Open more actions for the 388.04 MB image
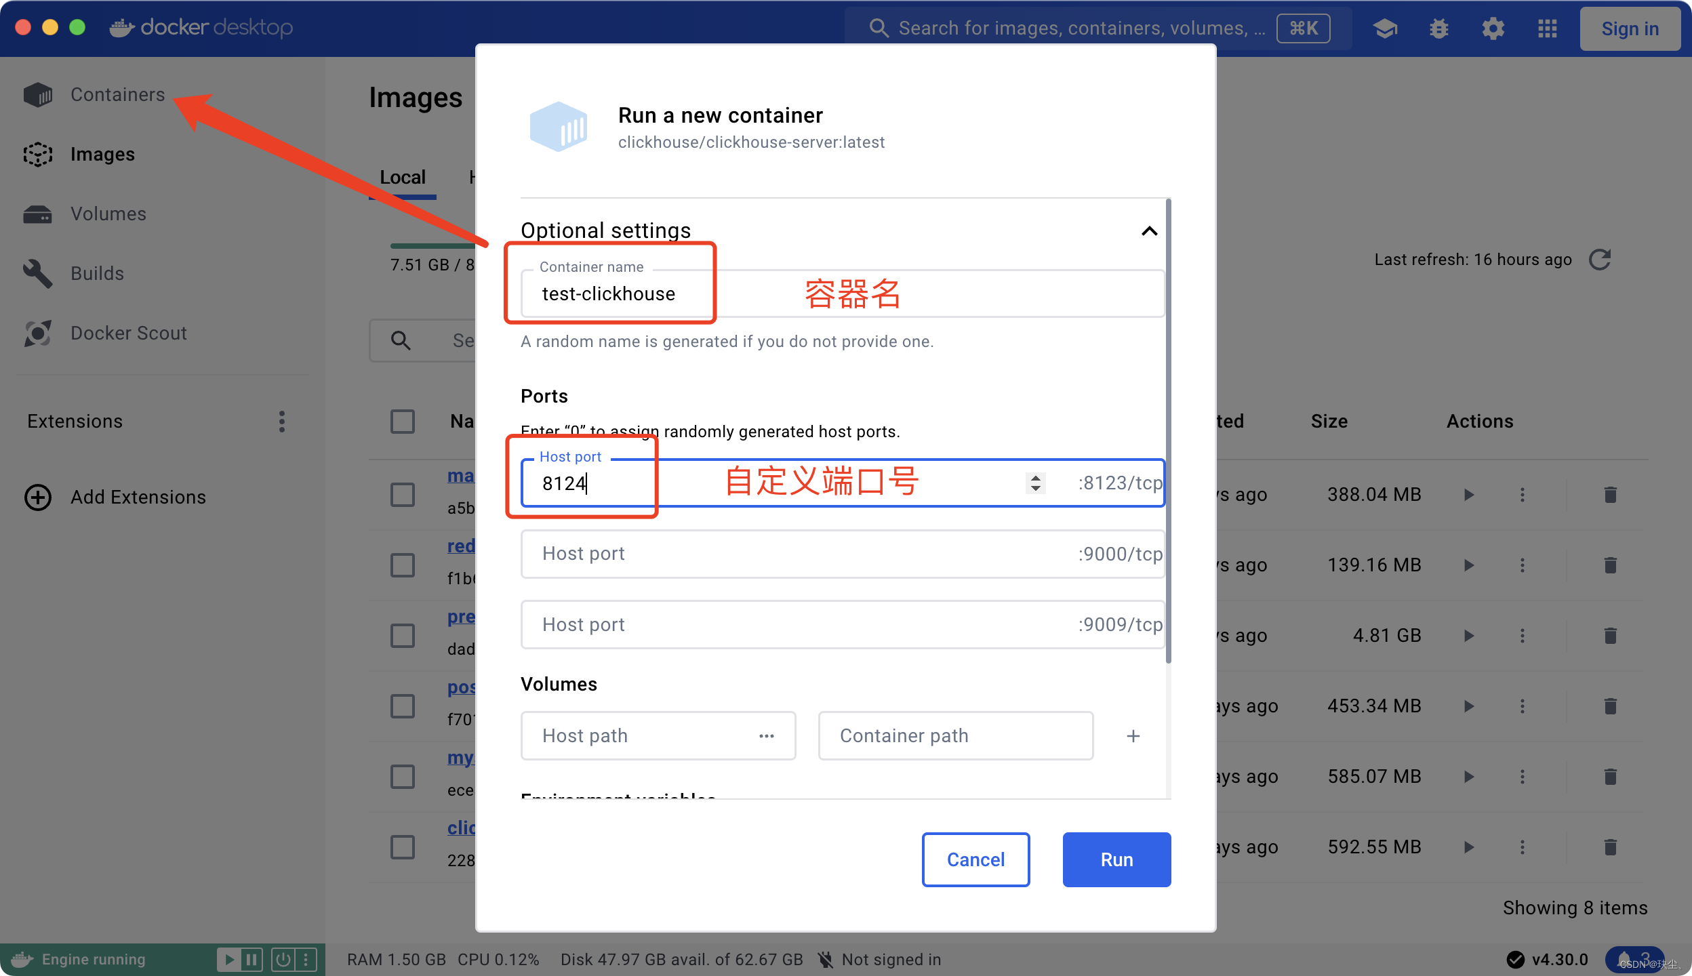This screenshot has width=1692, height=976. coord(1523,495)
